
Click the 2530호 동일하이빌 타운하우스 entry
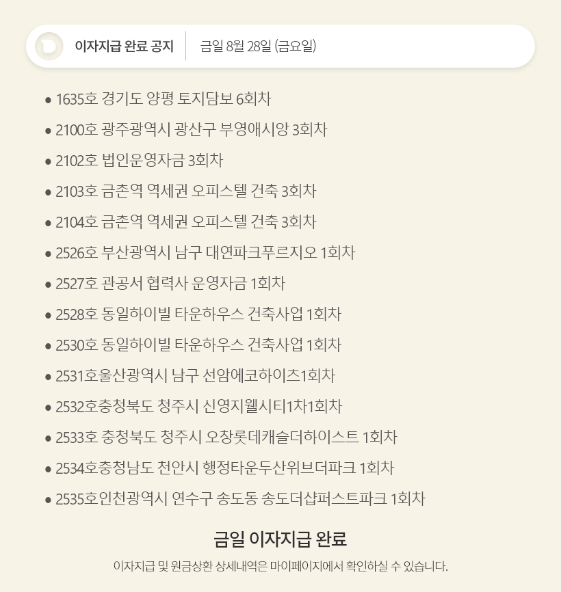[x=198, y=345]
